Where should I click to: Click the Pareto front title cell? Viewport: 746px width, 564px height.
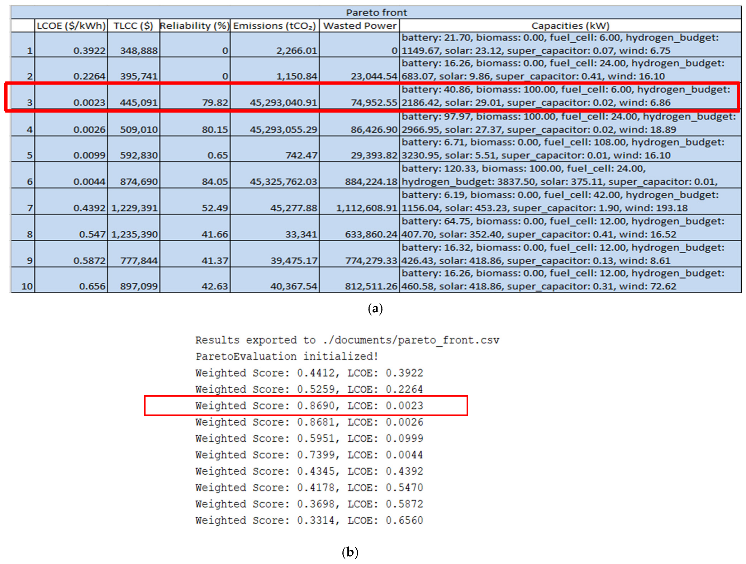point(376,13)
